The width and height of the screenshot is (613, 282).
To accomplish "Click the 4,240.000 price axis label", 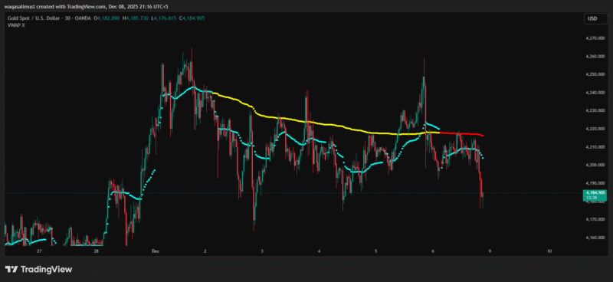I will (x=595, y=93).
